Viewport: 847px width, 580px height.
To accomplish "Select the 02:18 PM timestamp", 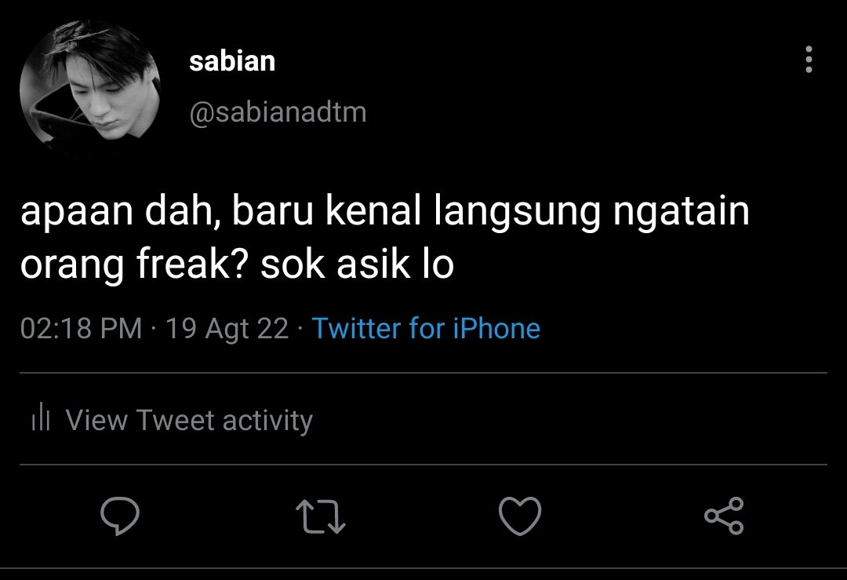I will pos(81,328).
